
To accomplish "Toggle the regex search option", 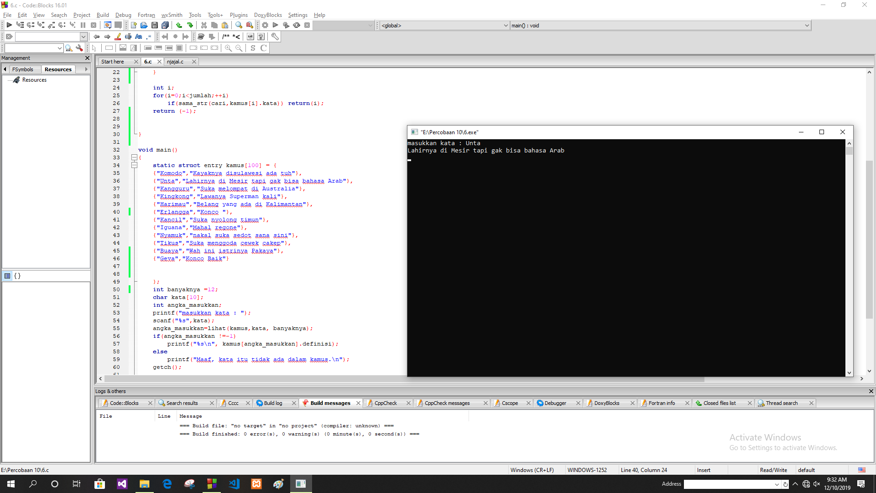I will tap(149, 37).
